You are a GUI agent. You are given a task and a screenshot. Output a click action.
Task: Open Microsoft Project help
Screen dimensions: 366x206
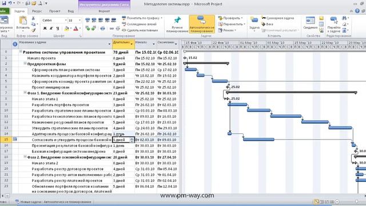click(357, 11)
